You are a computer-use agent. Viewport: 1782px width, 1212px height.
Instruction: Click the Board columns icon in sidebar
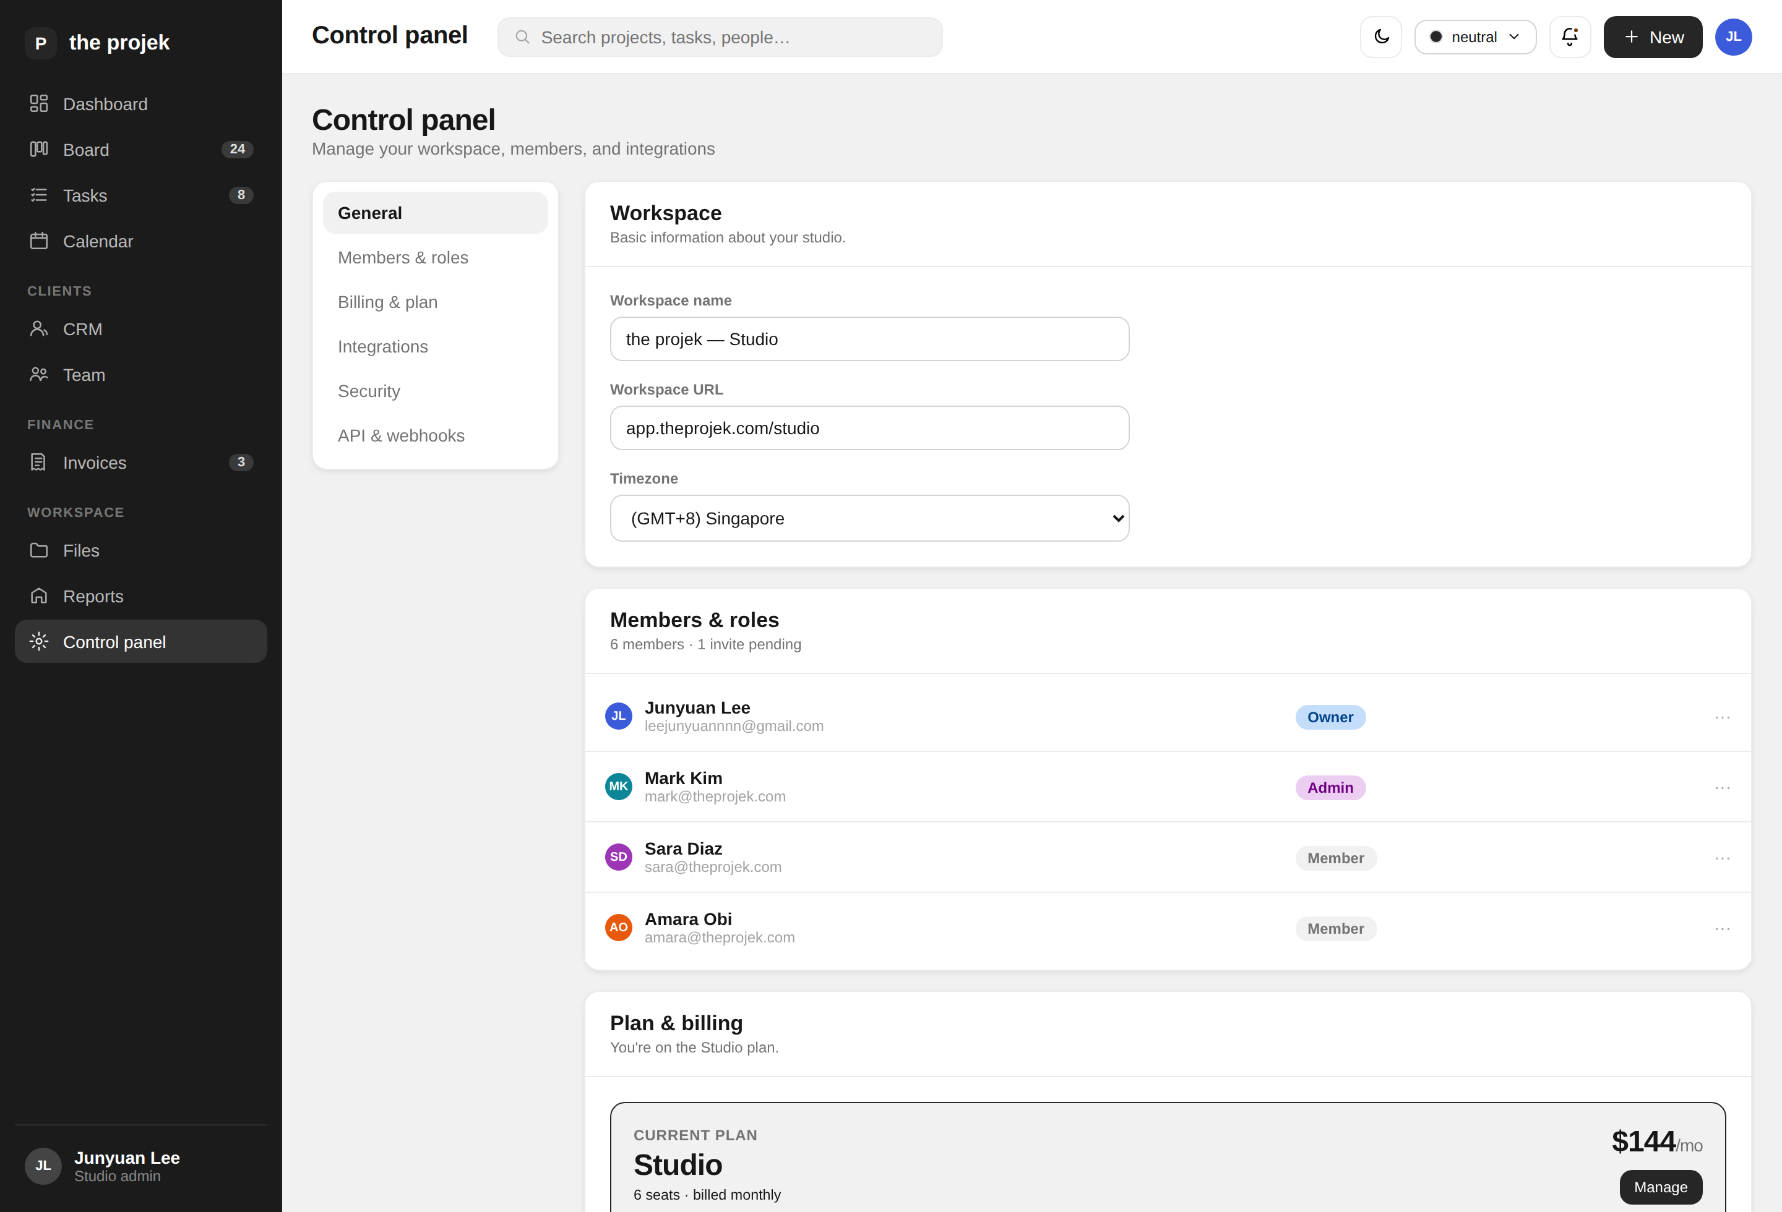39,150
